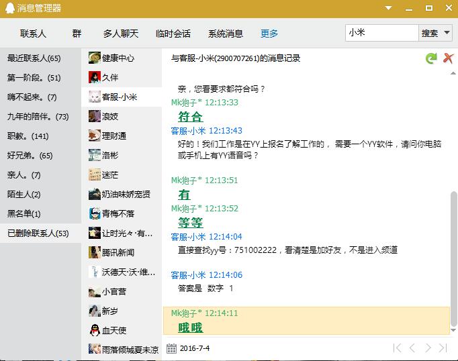Open the calendar date picker icon
Viewport: 458px width, 361px height.
coord(171,348)
